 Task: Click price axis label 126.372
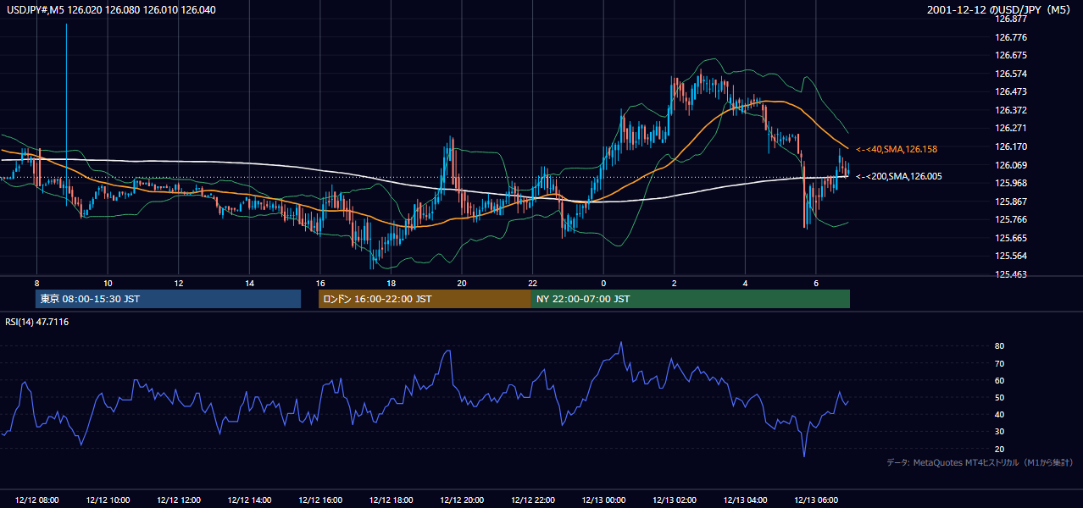[x=1010, y=110]
